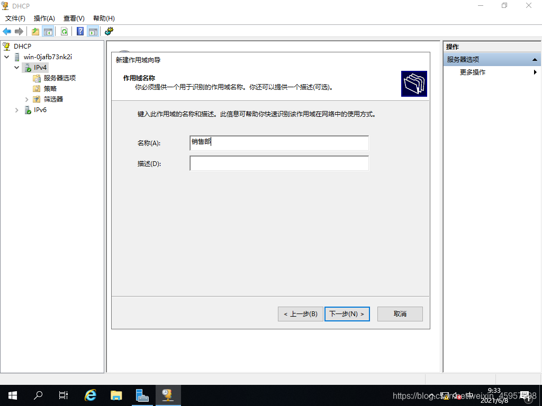
Task: Toggle the console tree visibility icon
Action: pos(48,31)
